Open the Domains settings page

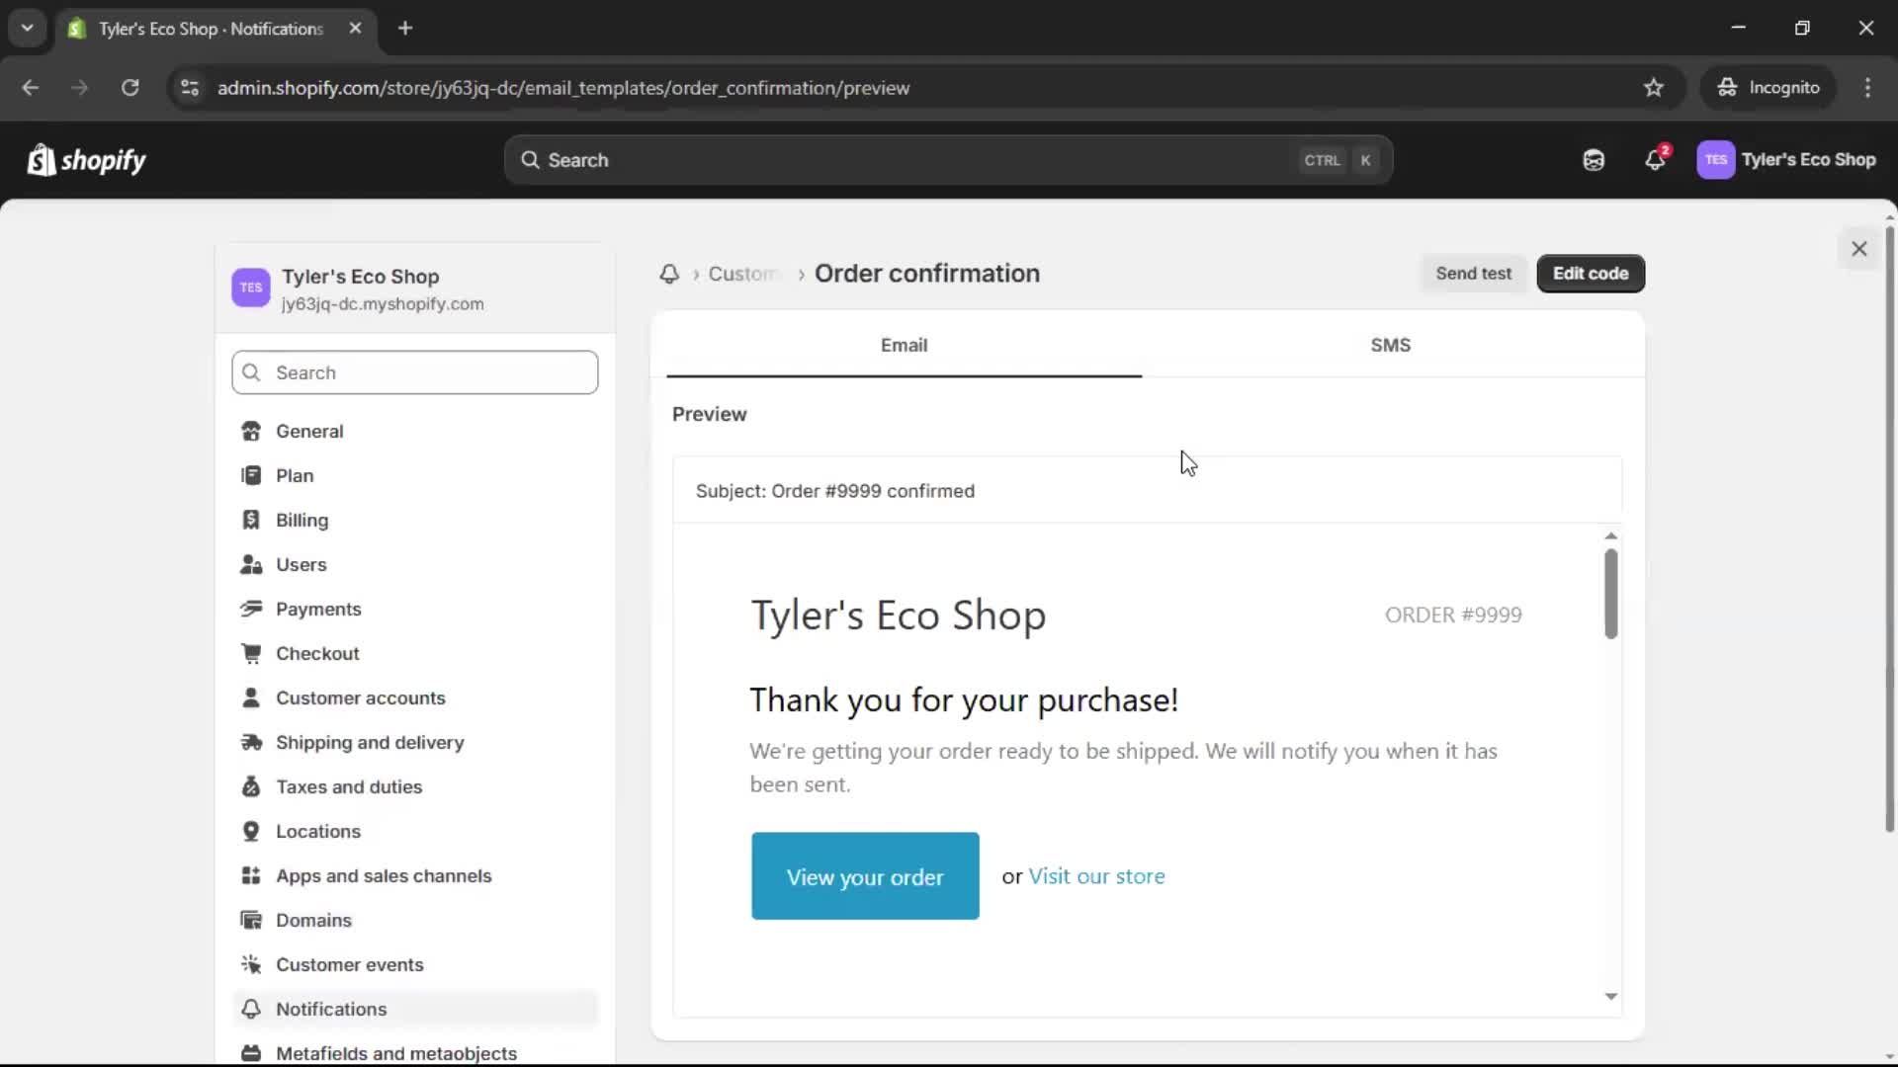(313, 920)
